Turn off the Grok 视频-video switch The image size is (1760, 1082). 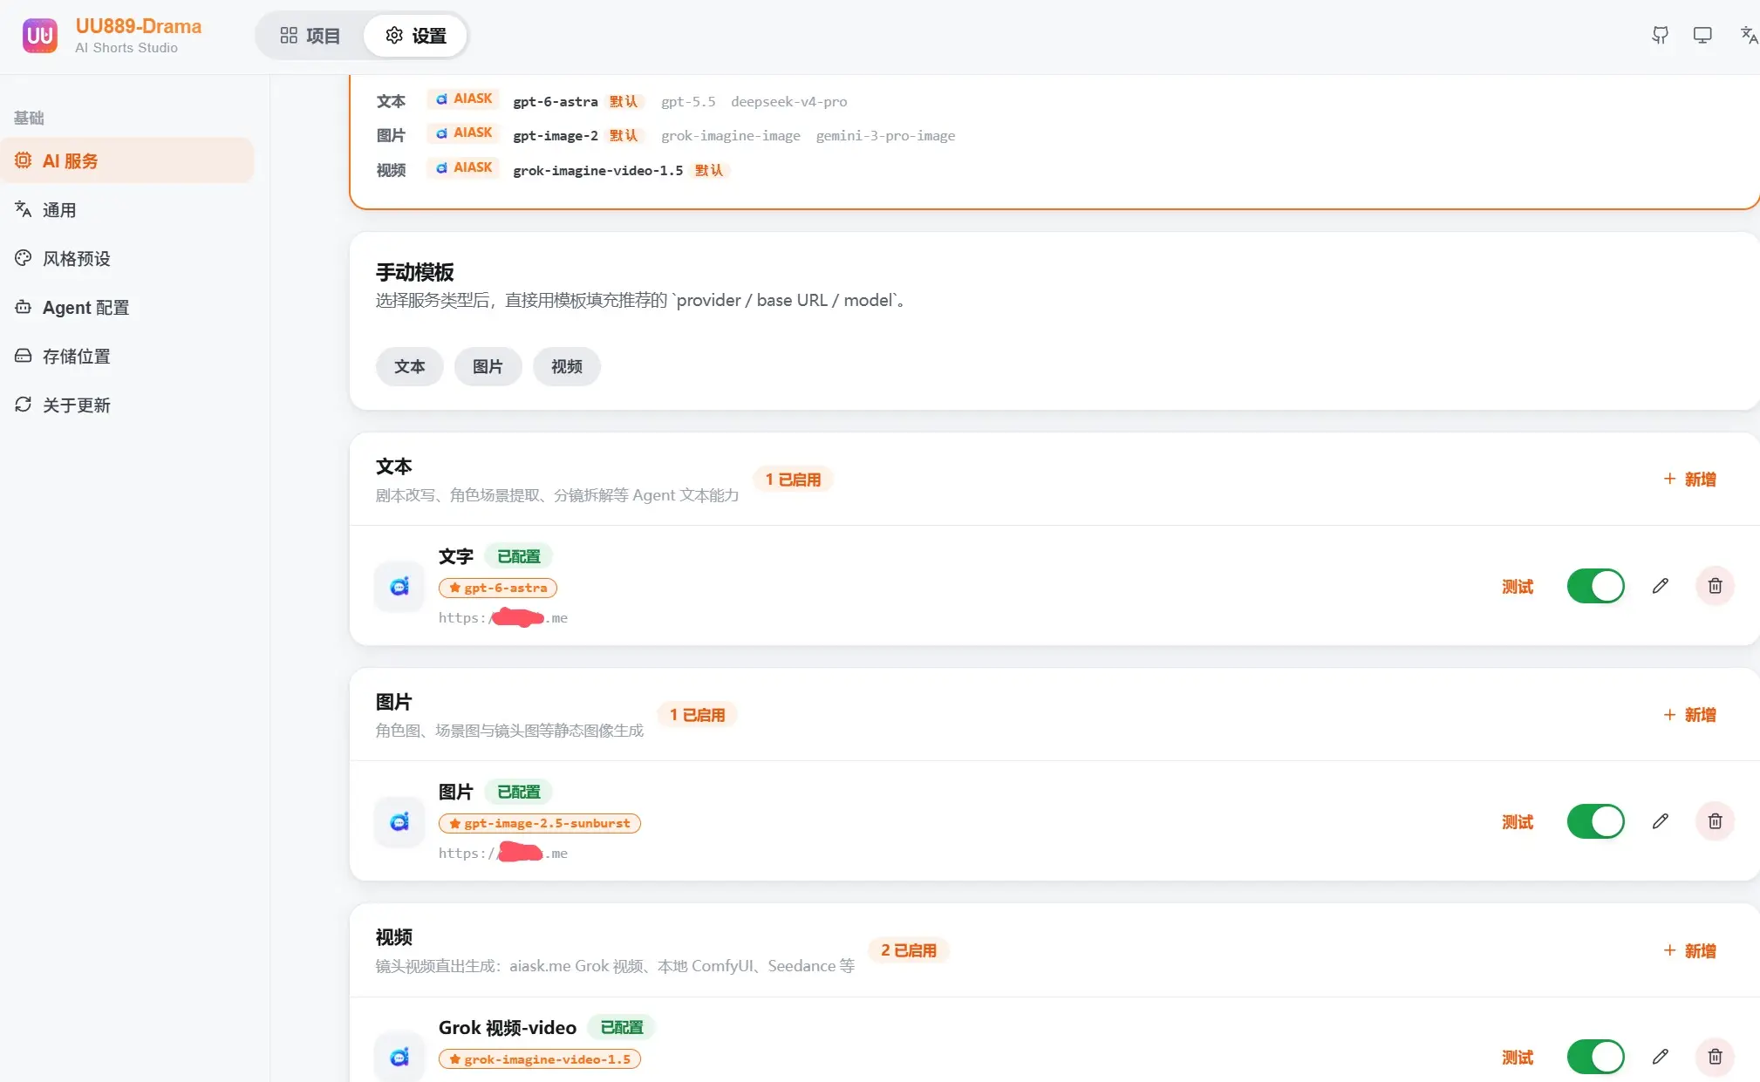[1595, 1057]
